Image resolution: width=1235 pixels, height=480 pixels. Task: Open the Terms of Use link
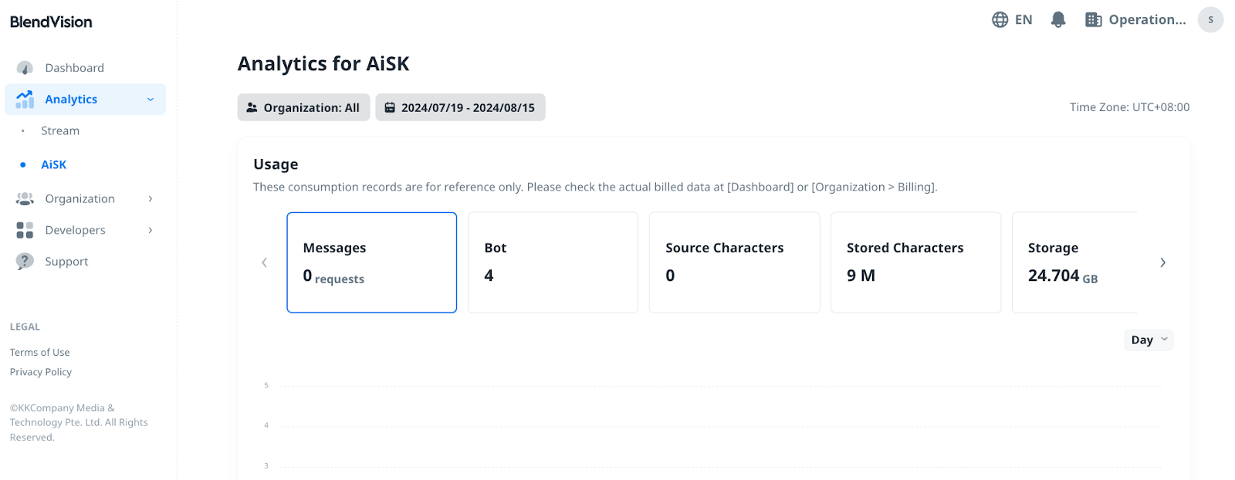pos(39,353)
